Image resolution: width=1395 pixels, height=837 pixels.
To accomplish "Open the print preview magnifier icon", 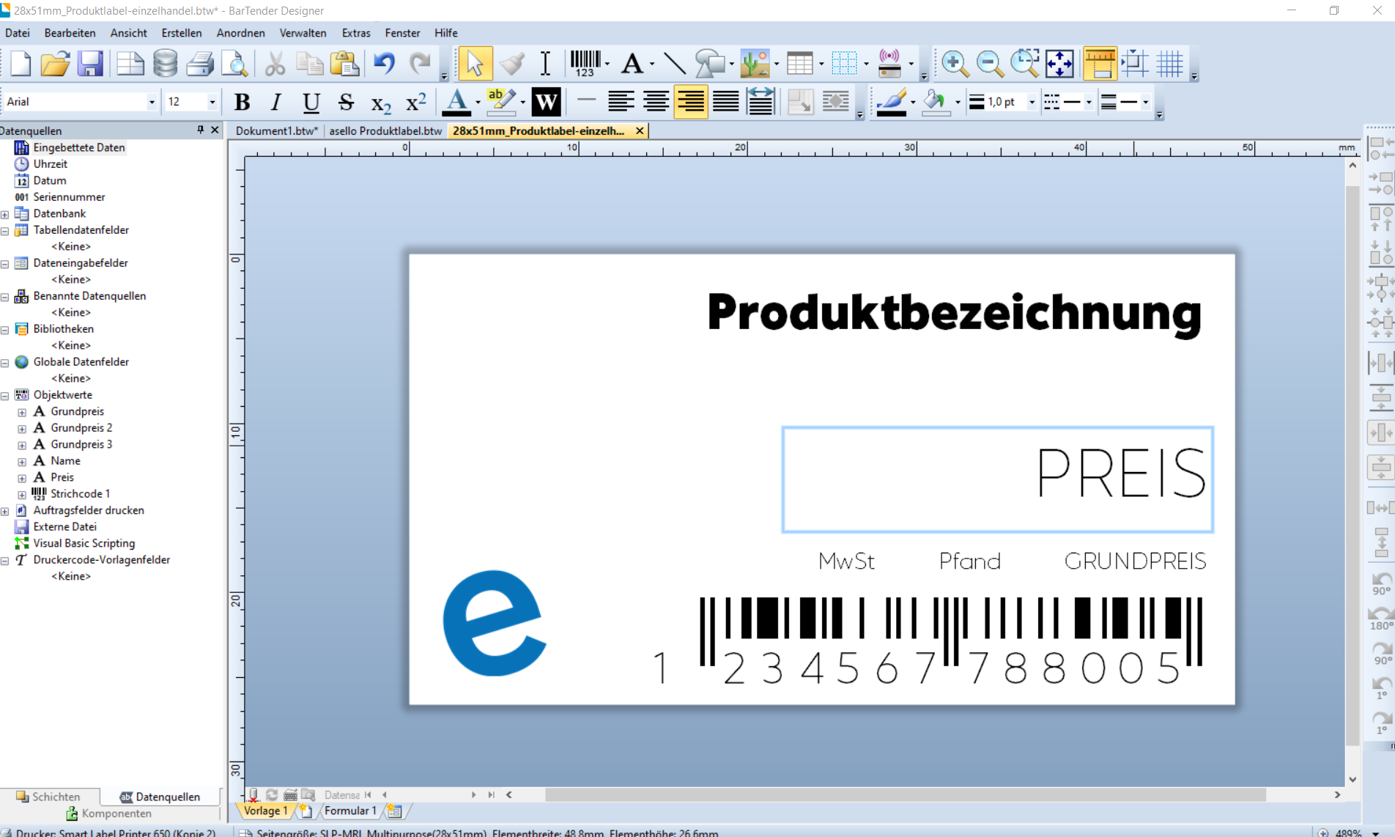I will click(x=235, y=64).
